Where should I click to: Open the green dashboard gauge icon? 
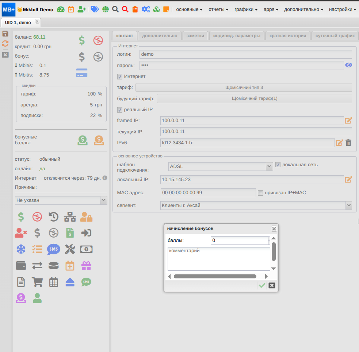pos(61,9)
